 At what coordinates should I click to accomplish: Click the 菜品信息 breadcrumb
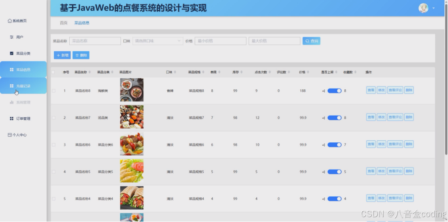coord(82,23)
